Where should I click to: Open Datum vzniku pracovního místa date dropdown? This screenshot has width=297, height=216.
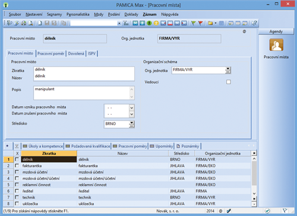[x=132, y=108]
